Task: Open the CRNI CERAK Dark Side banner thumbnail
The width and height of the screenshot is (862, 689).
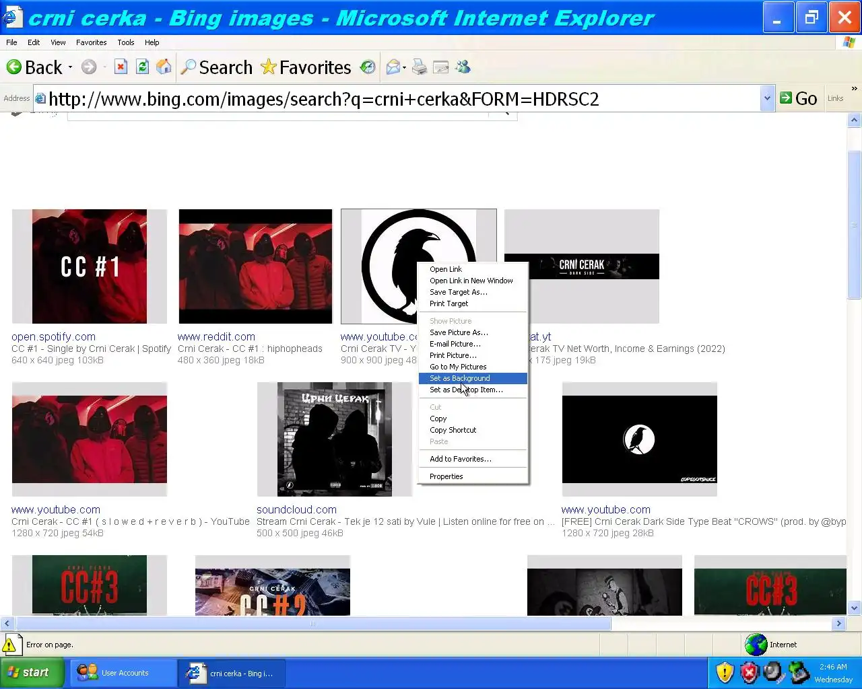Action: tap(582, 266)
